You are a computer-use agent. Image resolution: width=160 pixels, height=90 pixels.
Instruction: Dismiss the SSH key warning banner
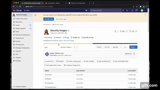(145, 15)
